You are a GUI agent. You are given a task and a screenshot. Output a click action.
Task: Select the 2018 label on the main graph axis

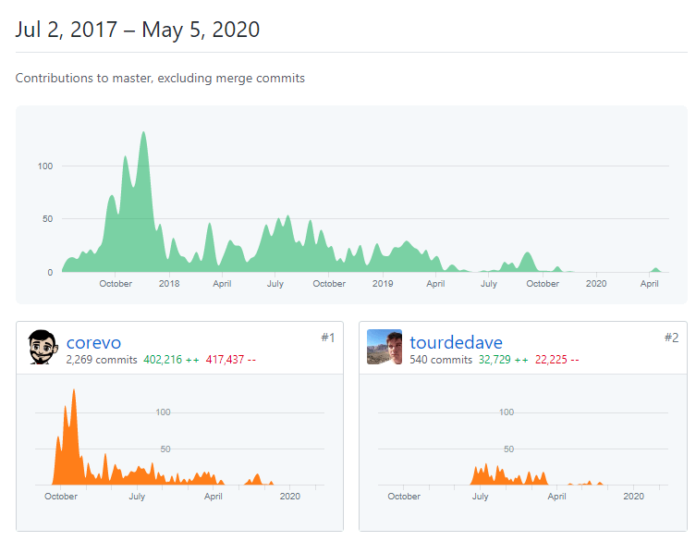pos(169,284)
